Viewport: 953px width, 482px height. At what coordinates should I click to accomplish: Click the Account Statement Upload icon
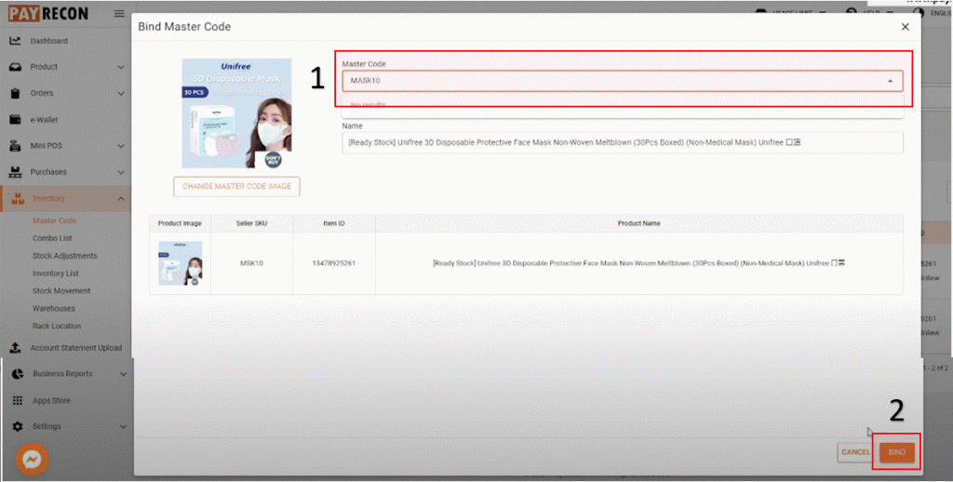click(x=15, y=348)
